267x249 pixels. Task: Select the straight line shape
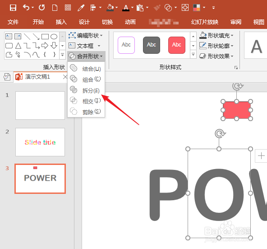[x=27, y=36]
